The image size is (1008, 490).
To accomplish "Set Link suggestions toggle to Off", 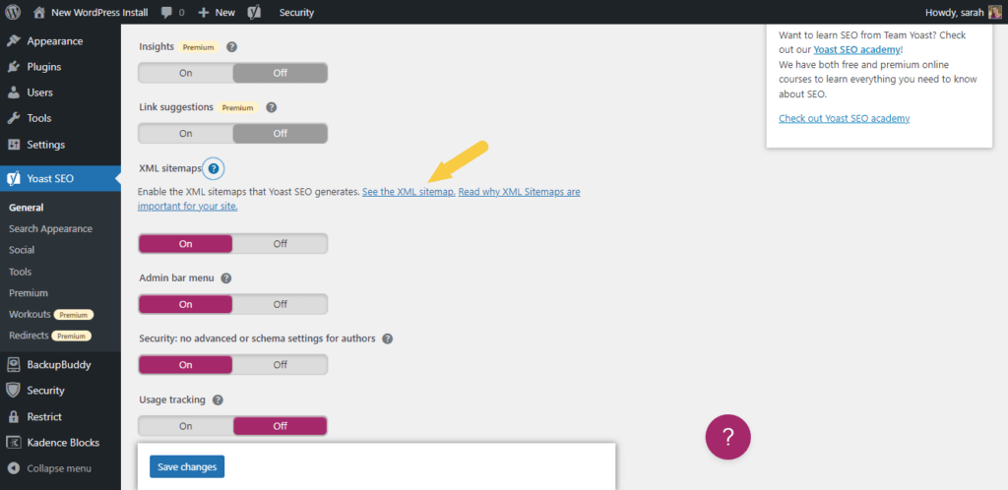I will coord(280,134).
